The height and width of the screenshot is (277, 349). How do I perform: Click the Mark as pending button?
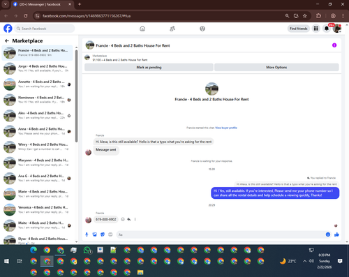click(149, 67)
